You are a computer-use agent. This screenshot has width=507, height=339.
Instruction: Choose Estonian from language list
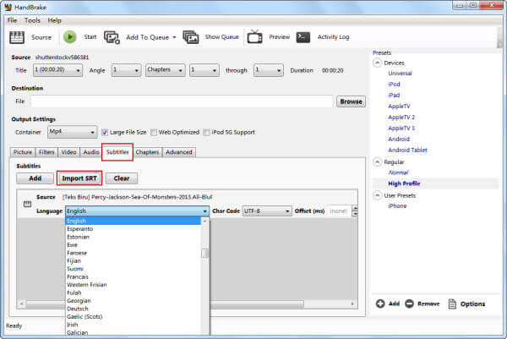(x=78, y=237)
